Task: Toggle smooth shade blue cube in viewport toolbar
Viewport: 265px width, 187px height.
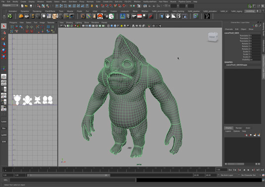Action: (112, 26)
